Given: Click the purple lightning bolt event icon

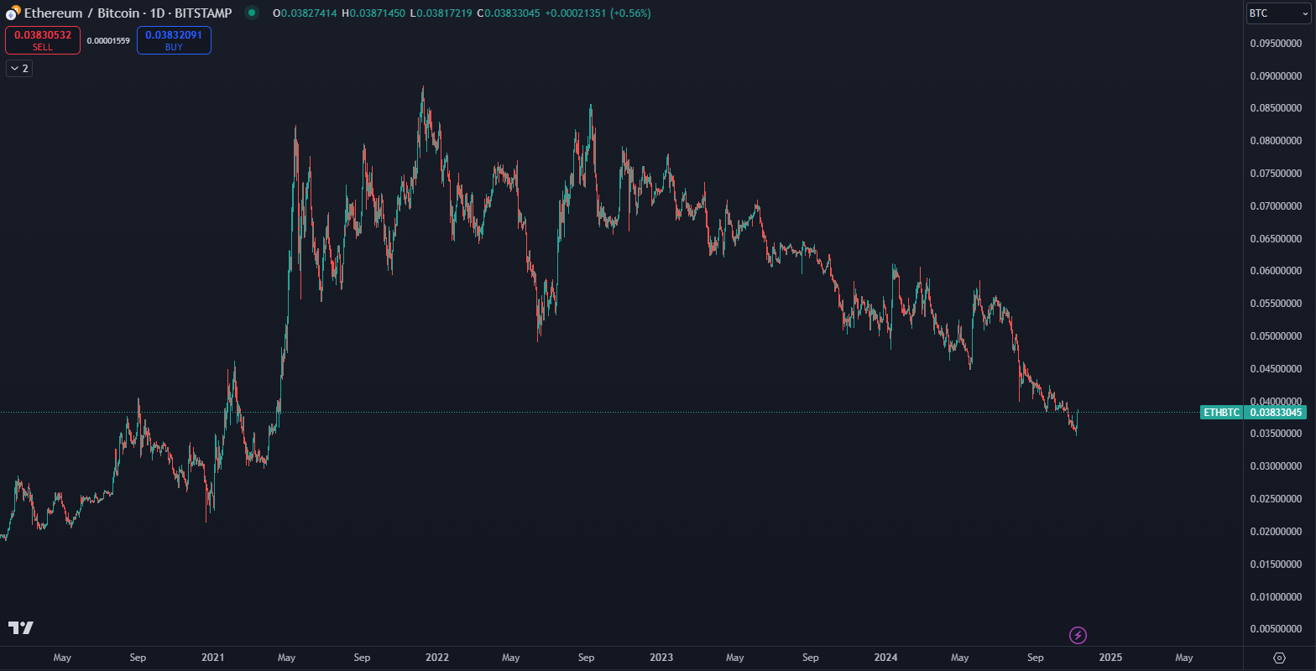Looking at the screenshot, I should (x=1078, y=635).
